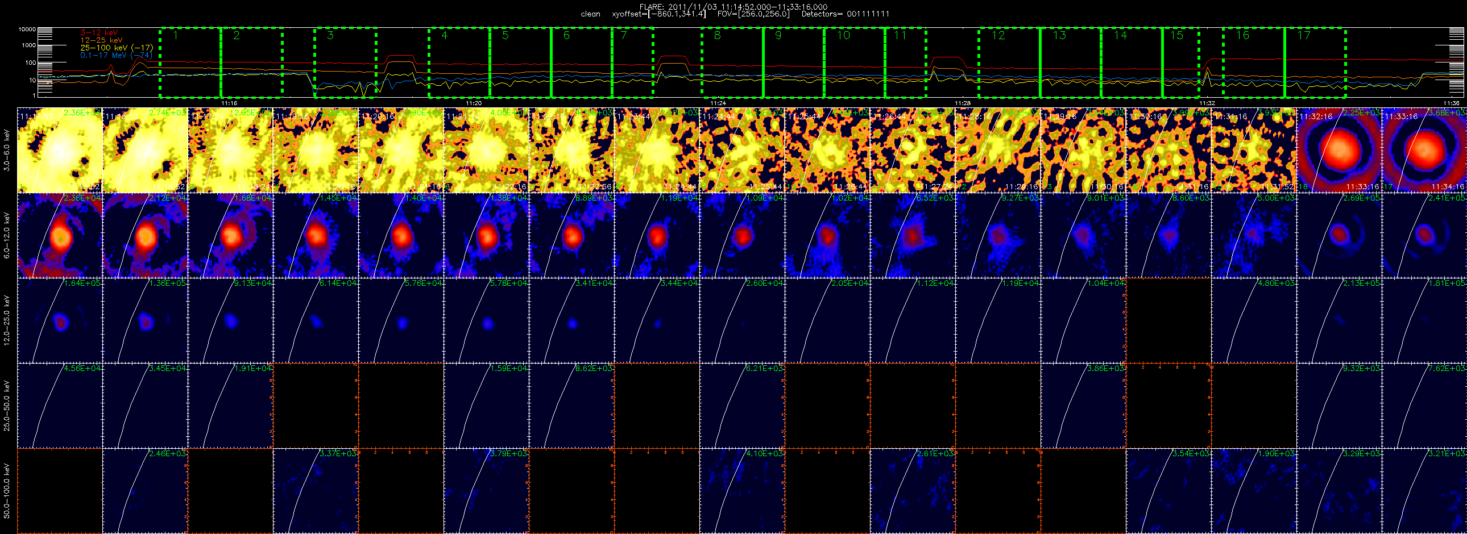The image size is (1467, 534).
Task: Open the 50-100 keV image labeled 4.10E+03
Action: tap(742, 491)
